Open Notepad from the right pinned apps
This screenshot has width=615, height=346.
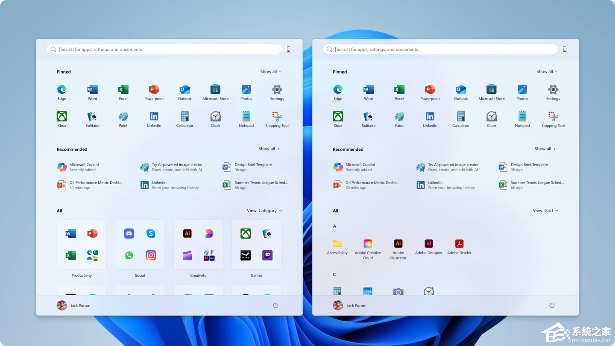click(x=522, y=116)
